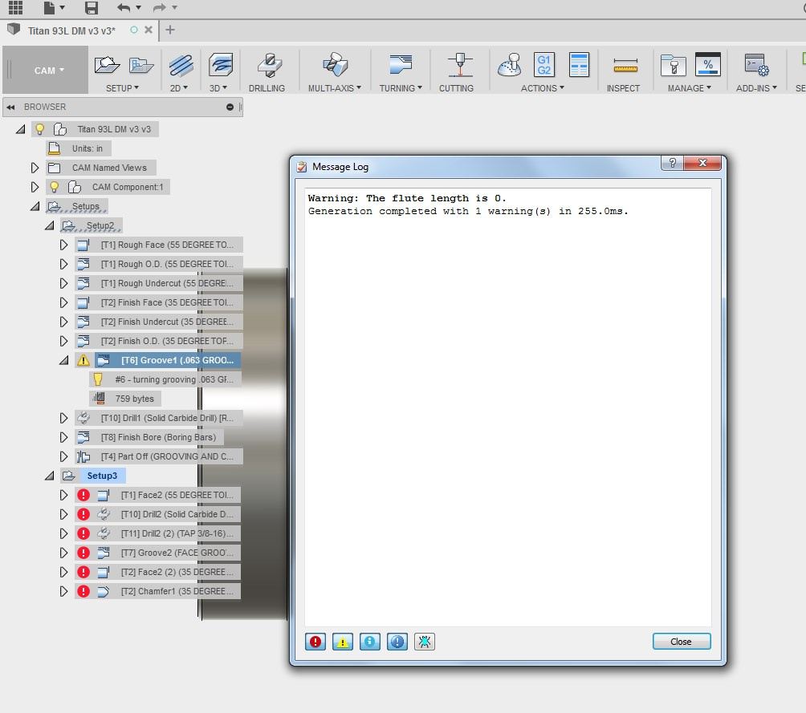Select the 759 bytes toolpath item

(134, 399)
